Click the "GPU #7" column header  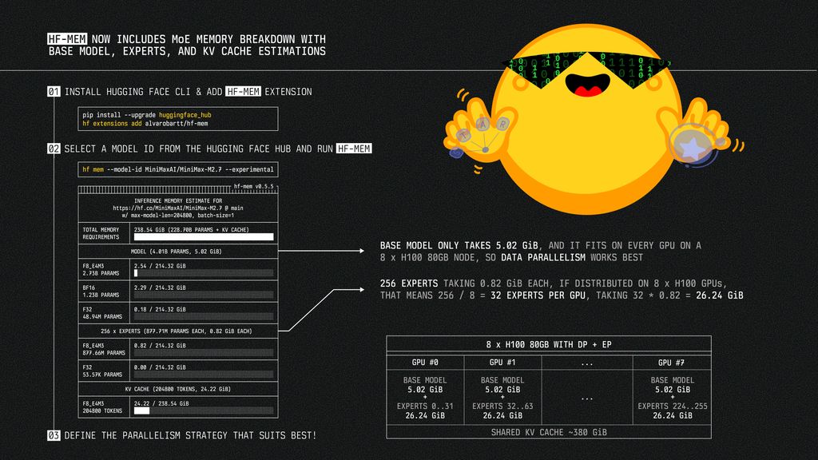click(671, 362)
